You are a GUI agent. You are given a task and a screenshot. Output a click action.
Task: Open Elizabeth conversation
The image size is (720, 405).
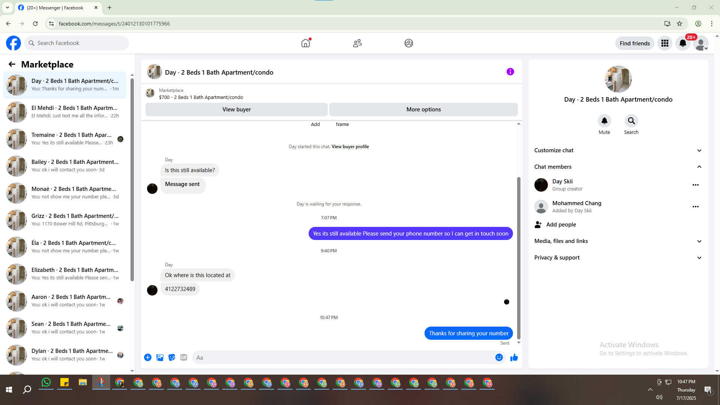click(65, 274)
